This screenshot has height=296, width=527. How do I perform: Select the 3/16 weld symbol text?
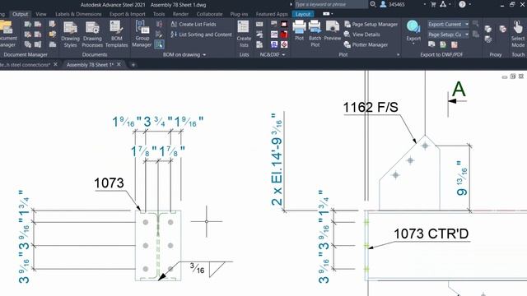coord(197,268)
